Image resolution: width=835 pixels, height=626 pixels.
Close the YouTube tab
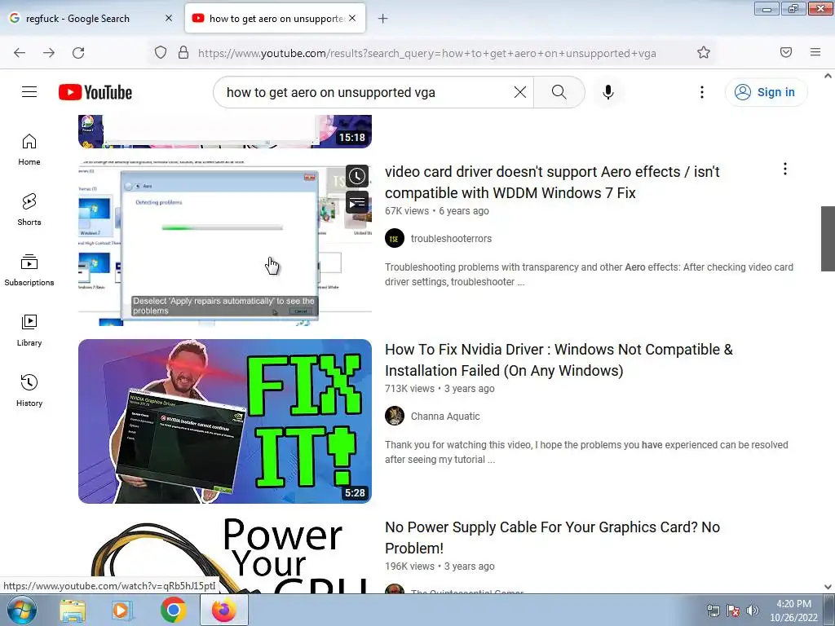[352, 18]
